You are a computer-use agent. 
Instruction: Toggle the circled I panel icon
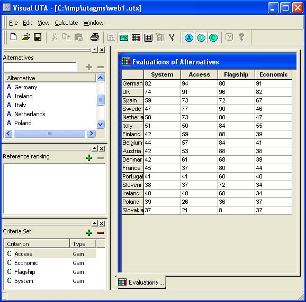point(201,37)
